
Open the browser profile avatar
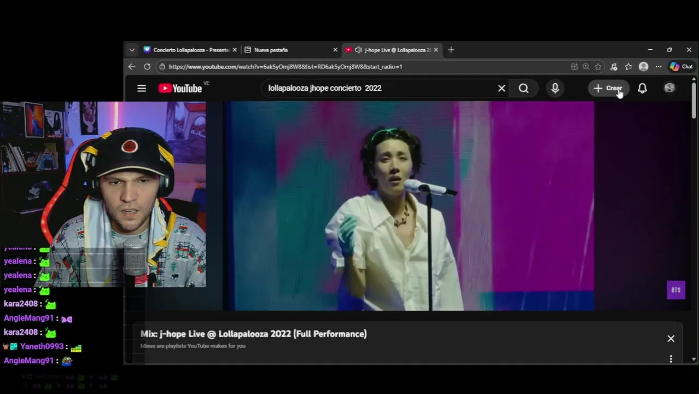click(644, 66)
